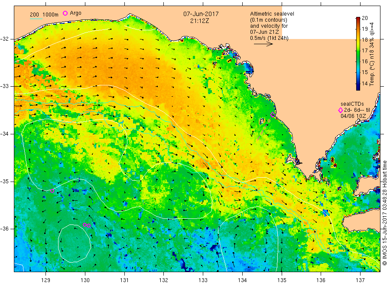Viewport: 390px width, 286px height.
Task: Click the temperature color bar
Action: click(x=358, y=53)
